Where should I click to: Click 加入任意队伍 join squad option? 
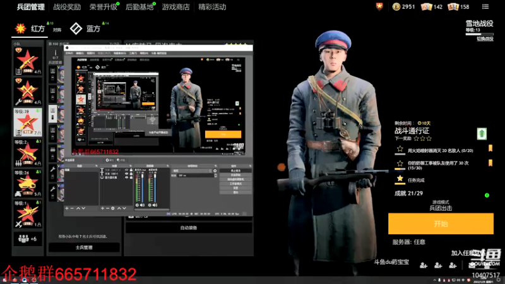coord(468,253)
